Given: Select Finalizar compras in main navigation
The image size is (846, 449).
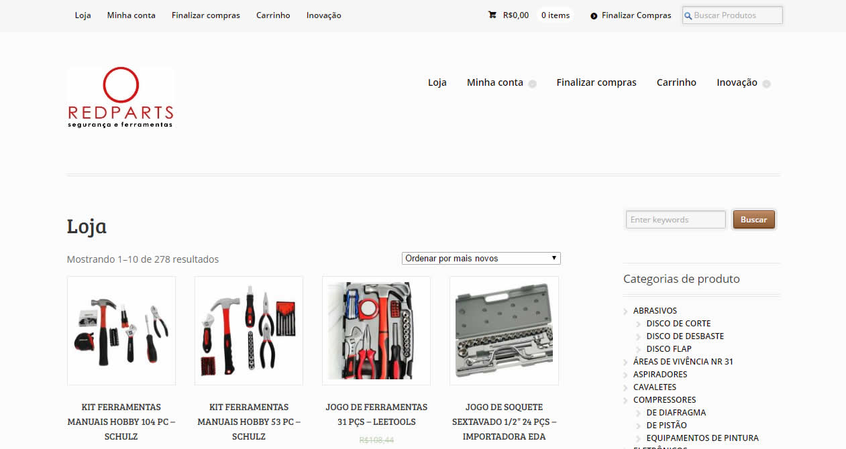Looking at the screenshot, I should [596, 82].
